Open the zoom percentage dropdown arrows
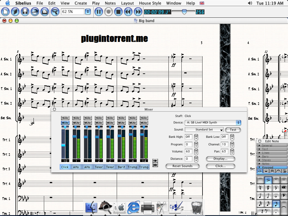 [88, 12]
